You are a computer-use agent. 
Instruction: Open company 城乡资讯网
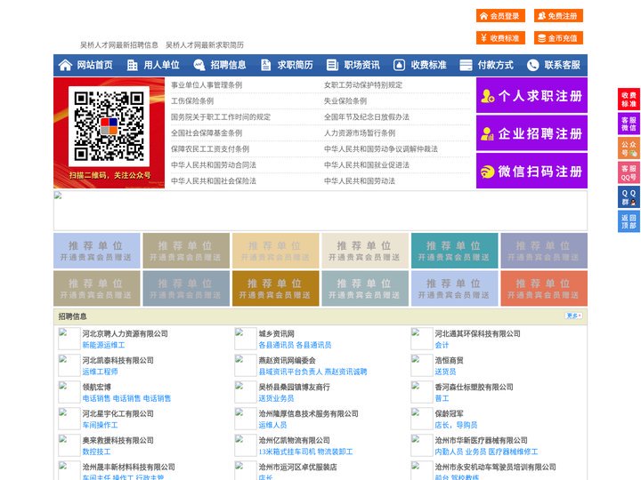click(276, 333)
